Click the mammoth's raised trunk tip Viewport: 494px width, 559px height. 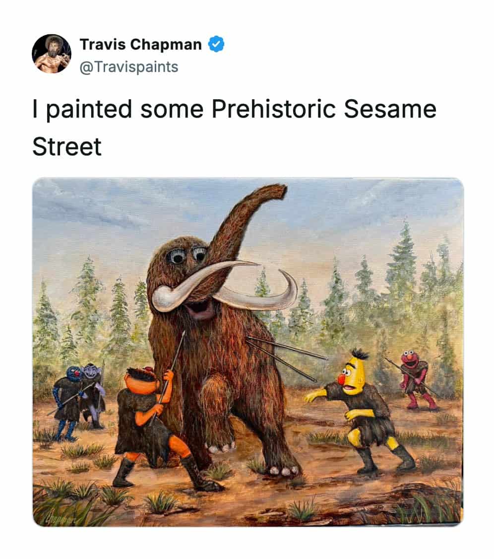click(x=276, y=190)
